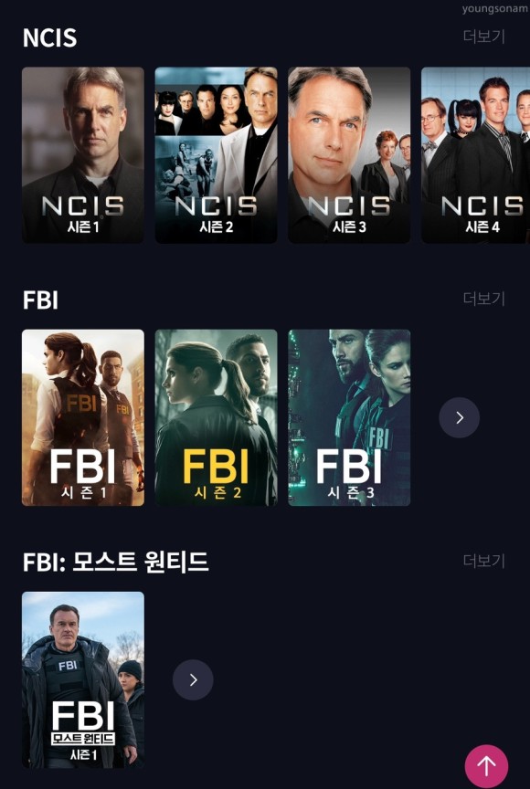Select NCIS 시즌 3 poster
This screenshot has width=530, height=789.
(x=349, y=155)
